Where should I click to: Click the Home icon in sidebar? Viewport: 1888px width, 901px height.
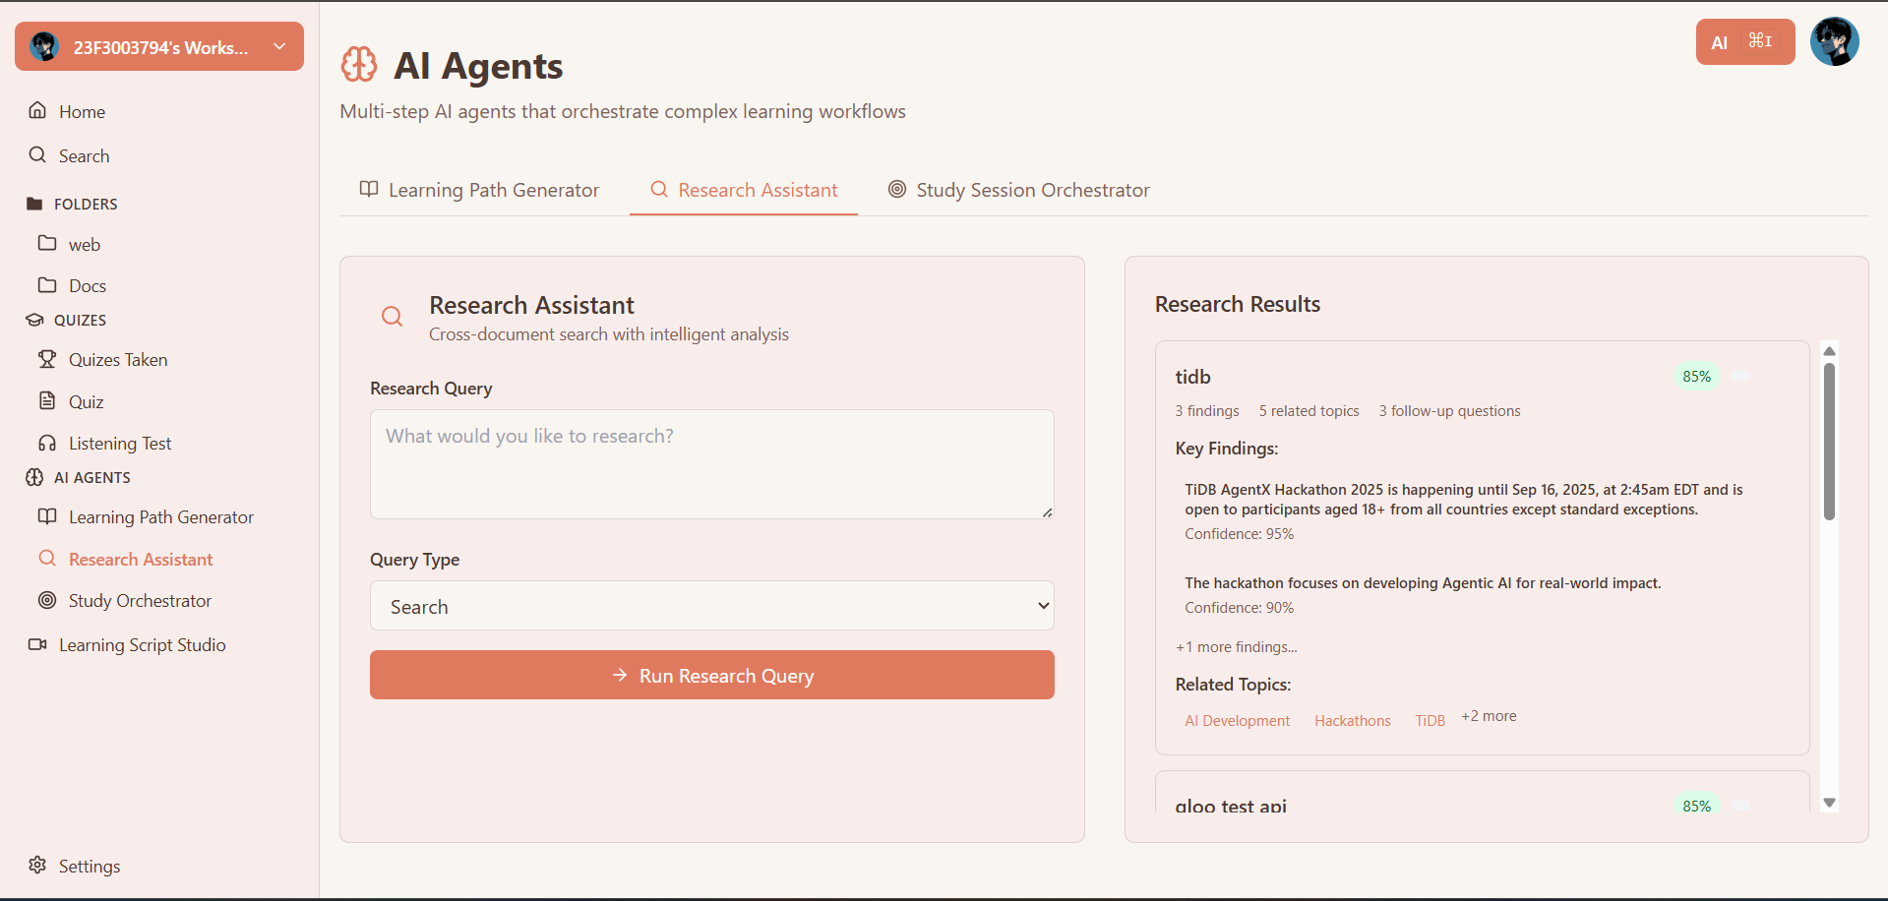tap(37, 110)
